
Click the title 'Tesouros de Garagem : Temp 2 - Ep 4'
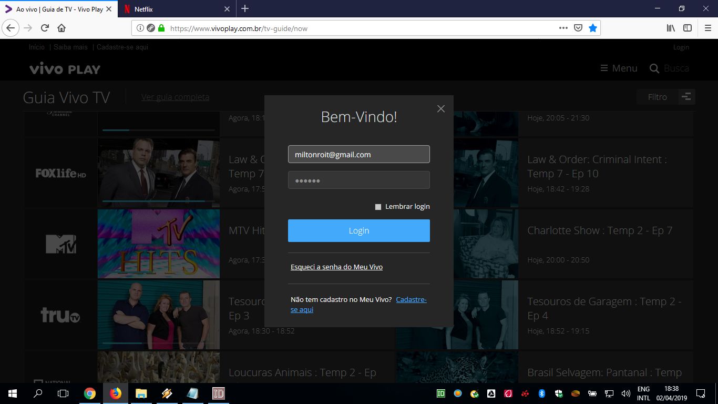[604, 309]
